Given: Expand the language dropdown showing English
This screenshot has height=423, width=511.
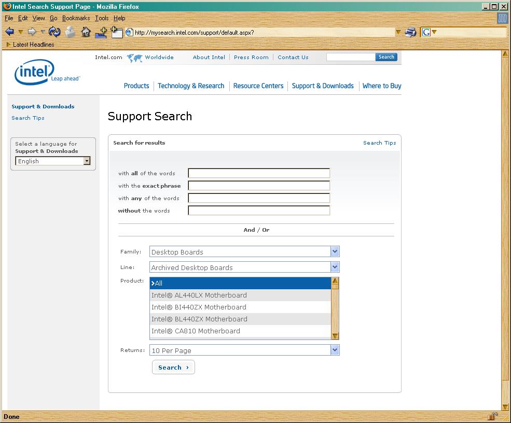Looking at the screenshot, I should coord(87,161).
